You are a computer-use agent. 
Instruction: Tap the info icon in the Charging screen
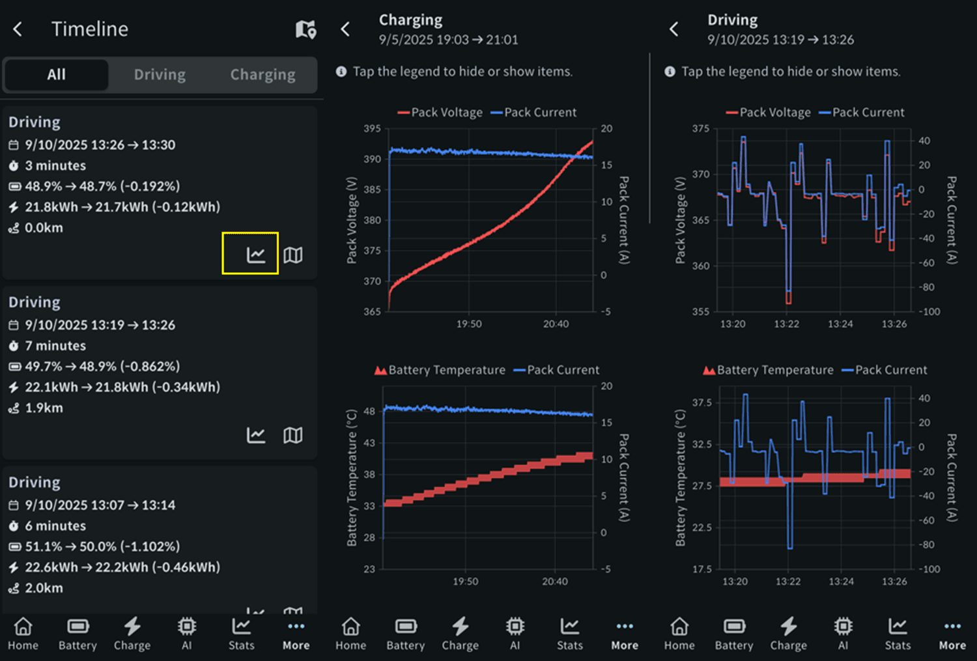(x=341, y=72)
